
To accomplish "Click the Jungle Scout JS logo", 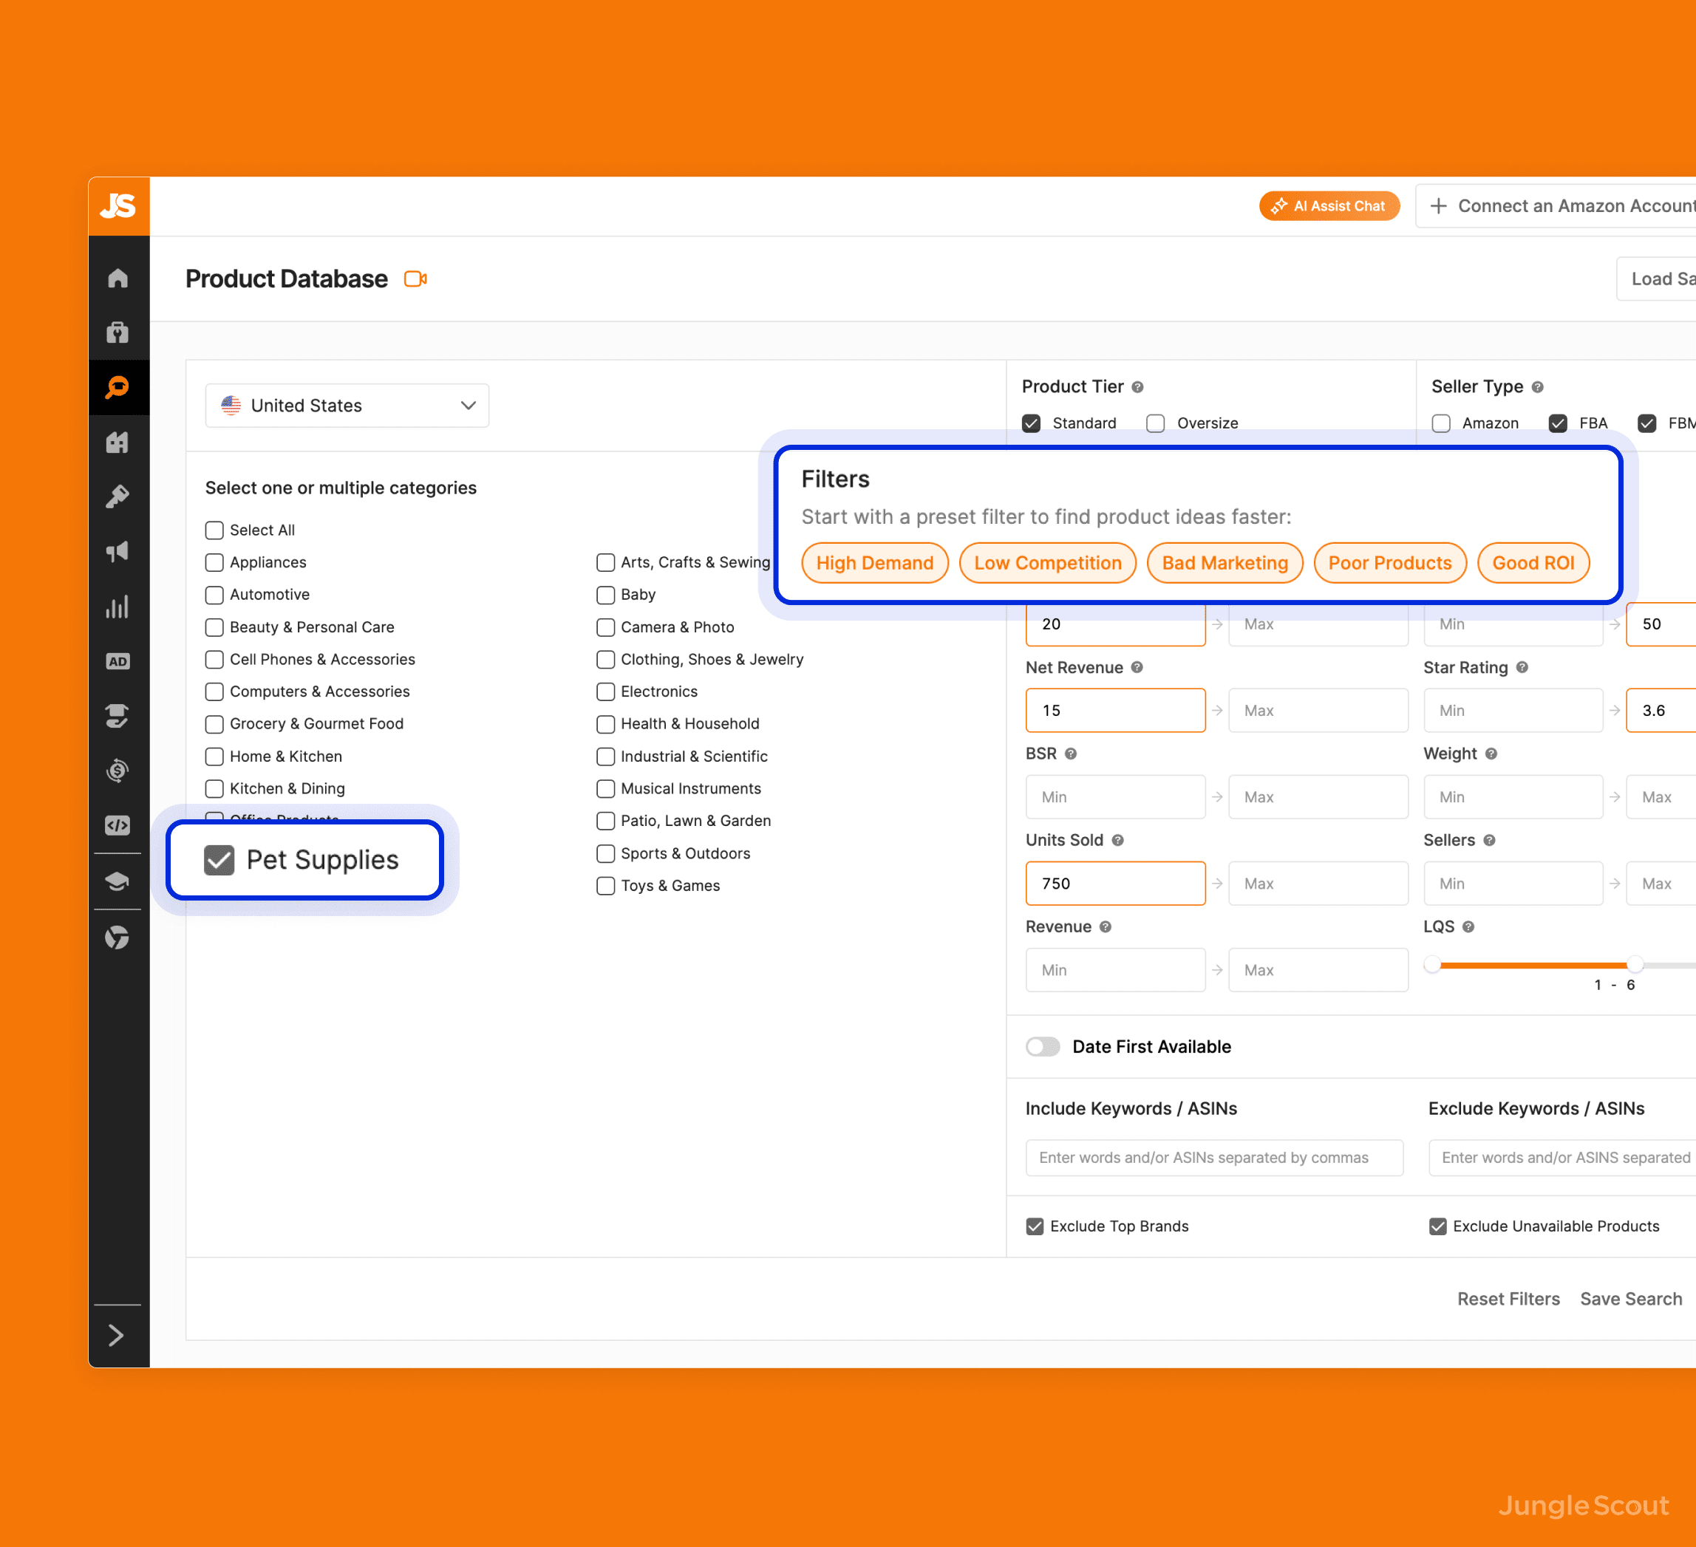I will [118, 205].
